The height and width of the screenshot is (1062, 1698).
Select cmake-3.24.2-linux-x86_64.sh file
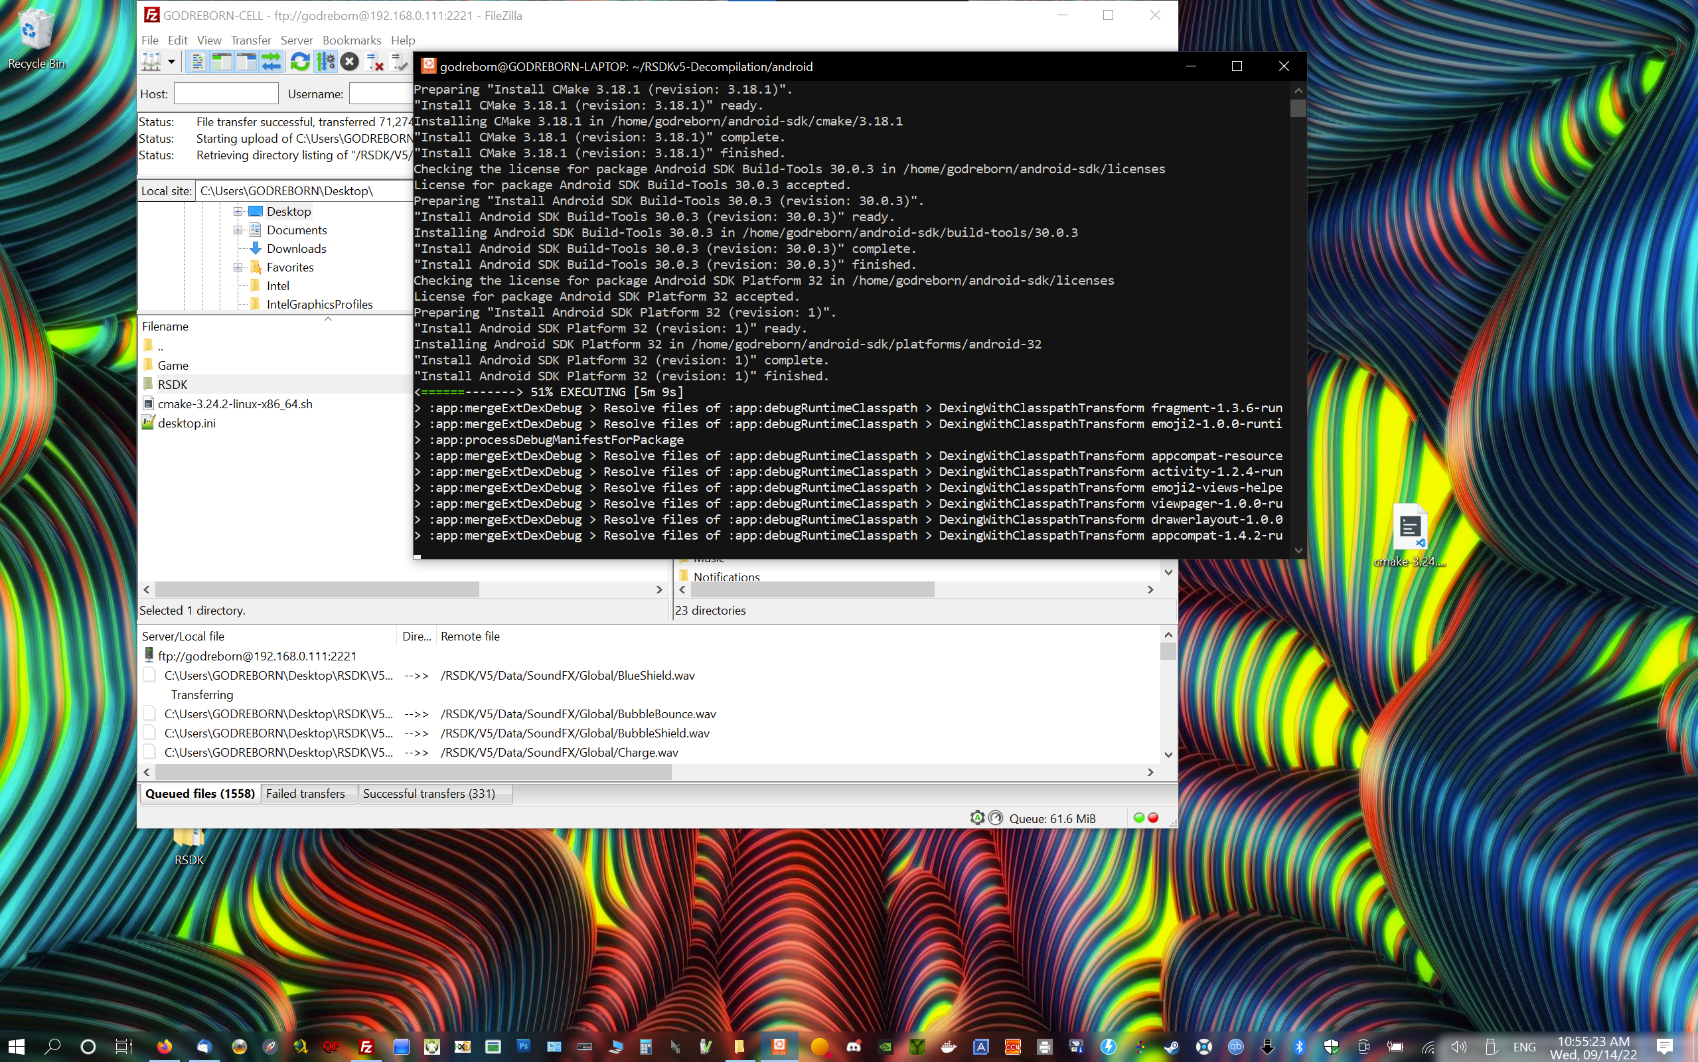[234, 404]
